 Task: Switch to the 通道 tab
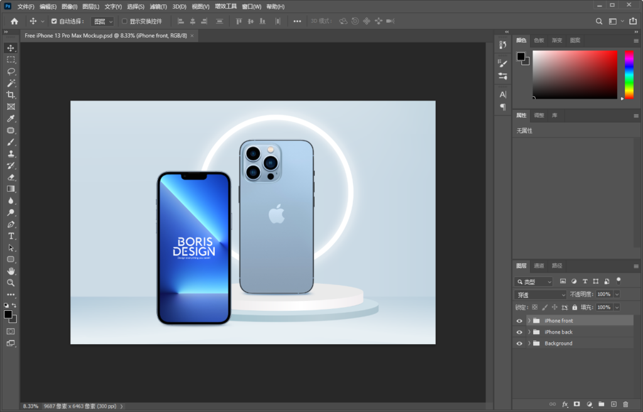539,266
